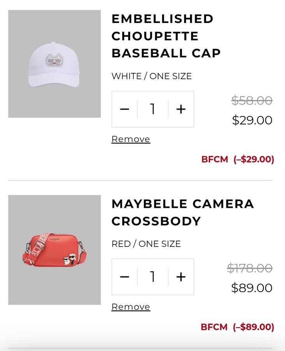The image size is (285, 351).
Task: Remove the Maybelle Camera Crossbody from cart
Action: coord(131,307)
